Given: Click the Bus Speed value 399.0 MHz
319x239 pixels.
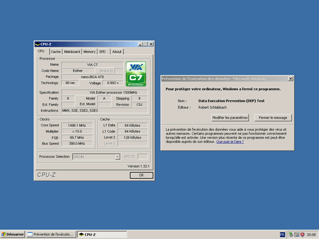Looking at the screenshot, I should 77,143.
